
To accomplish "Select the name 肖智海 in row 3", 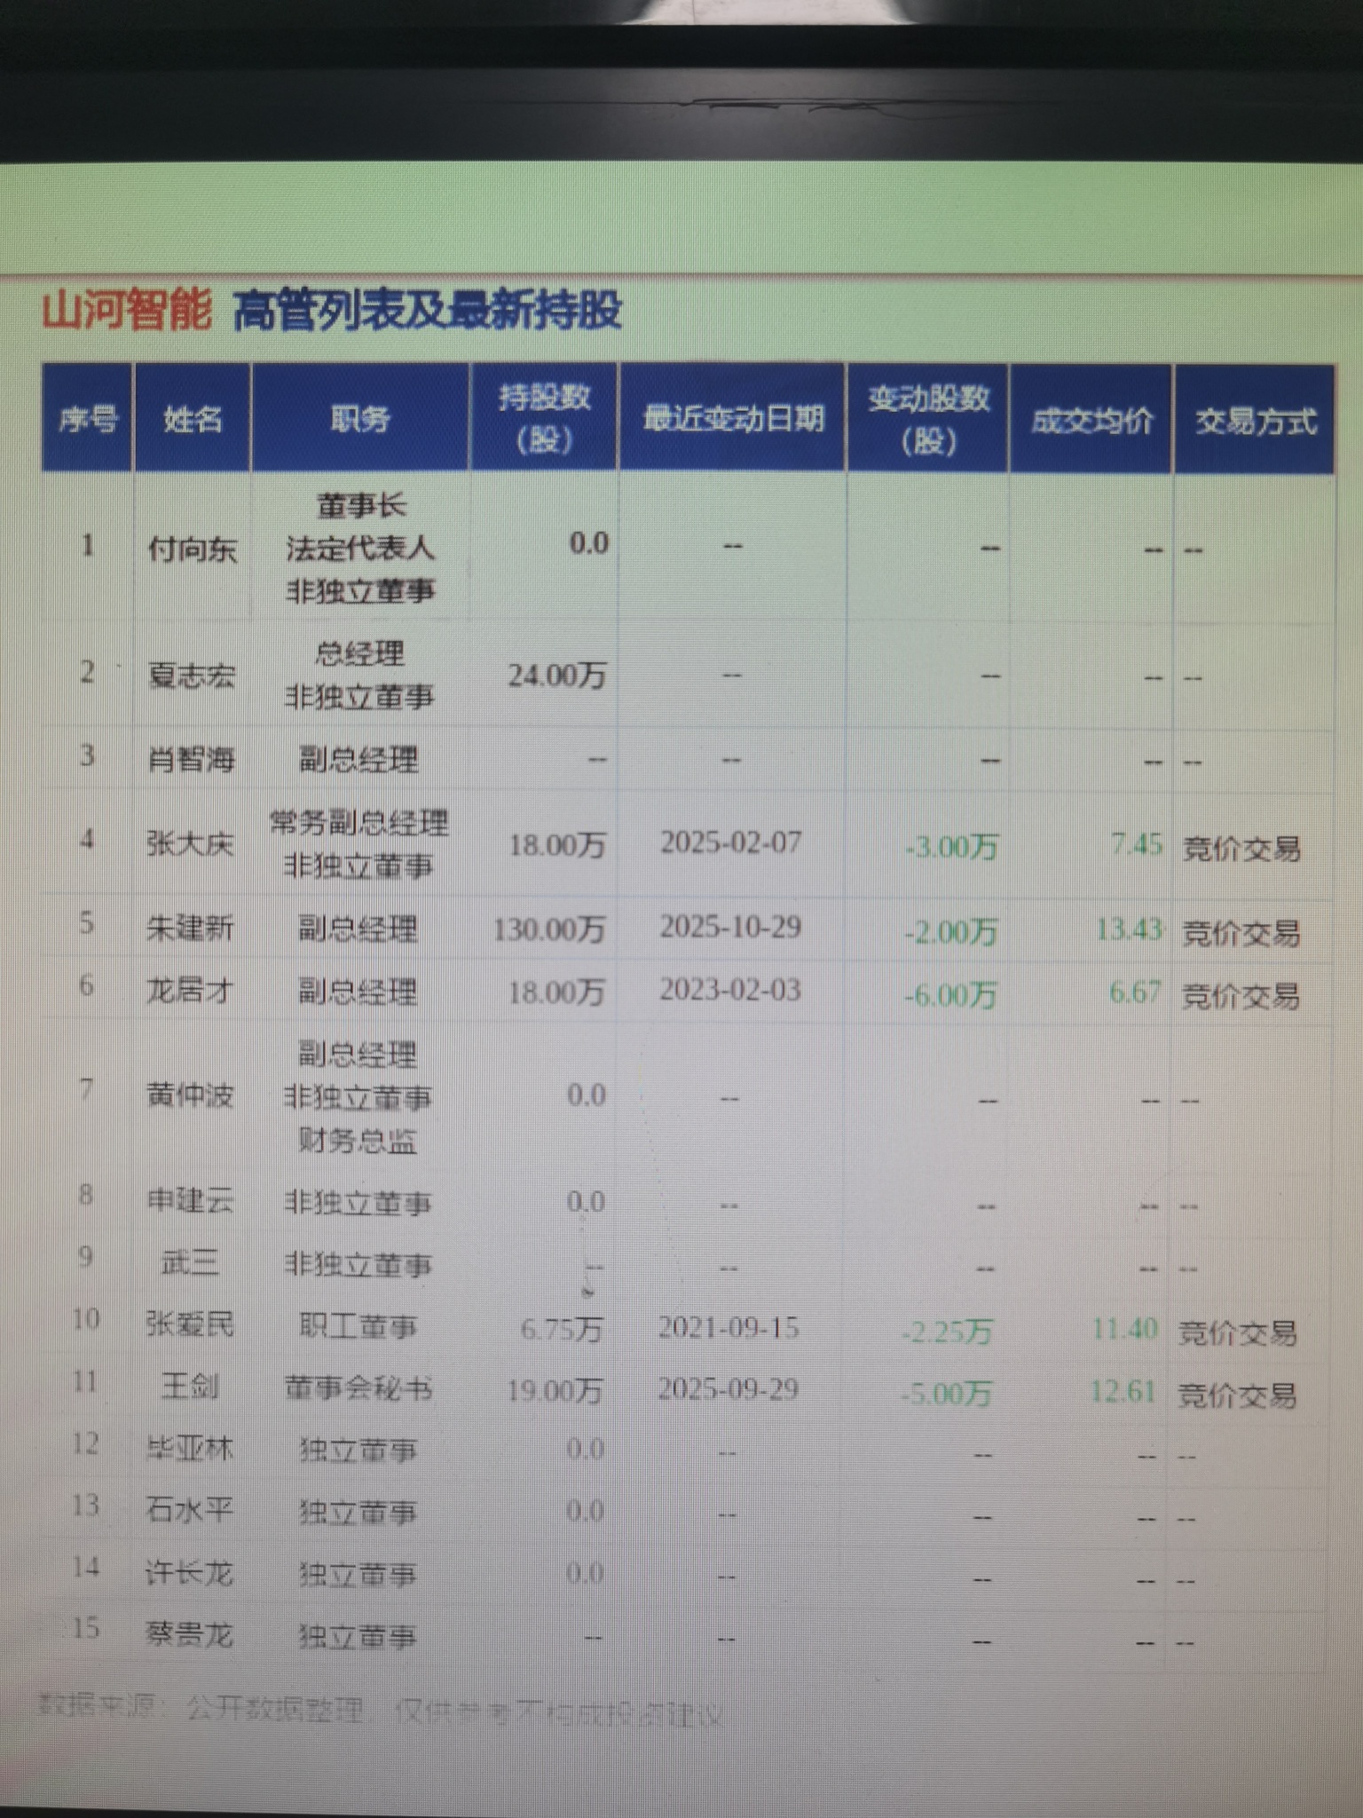I will pyautogui.click(x=191, y=760).
